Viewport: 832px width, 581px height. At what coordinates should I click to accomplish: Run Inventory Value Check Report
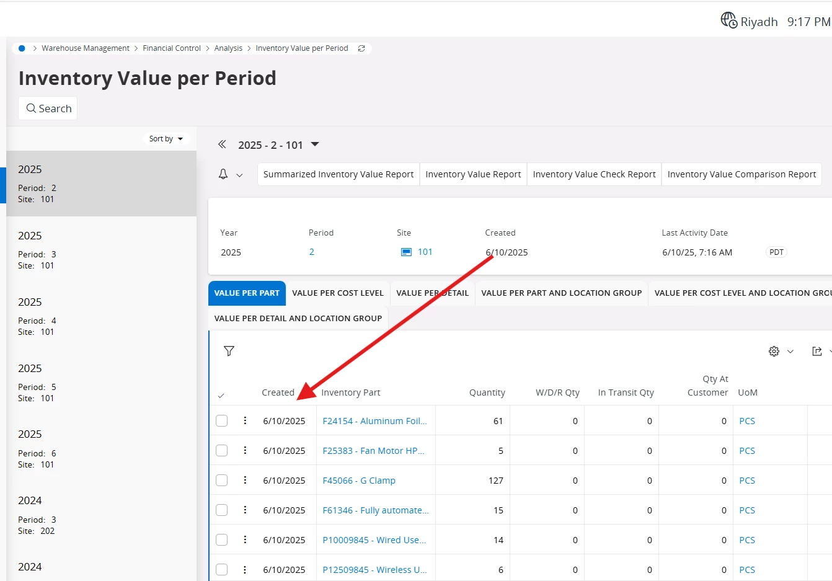click(x=594, y=174)
